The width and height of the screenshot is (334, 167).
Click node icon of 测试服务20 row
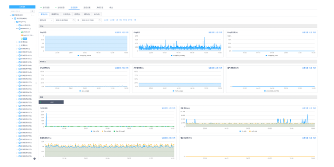[x=20, y=79]
